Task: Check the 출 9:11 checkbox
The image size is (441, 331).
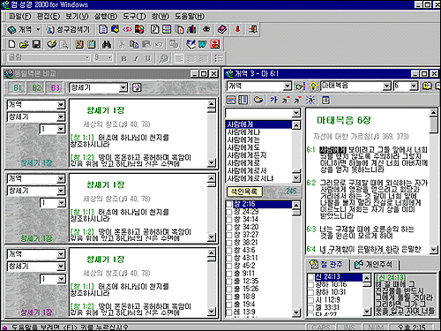Action: tap(229, 274)
